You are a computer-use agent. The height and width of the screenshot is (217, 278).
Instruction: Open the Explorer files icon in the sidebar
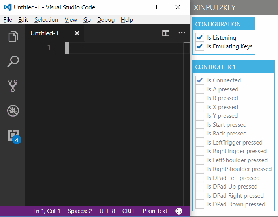[x=13, y=37]
